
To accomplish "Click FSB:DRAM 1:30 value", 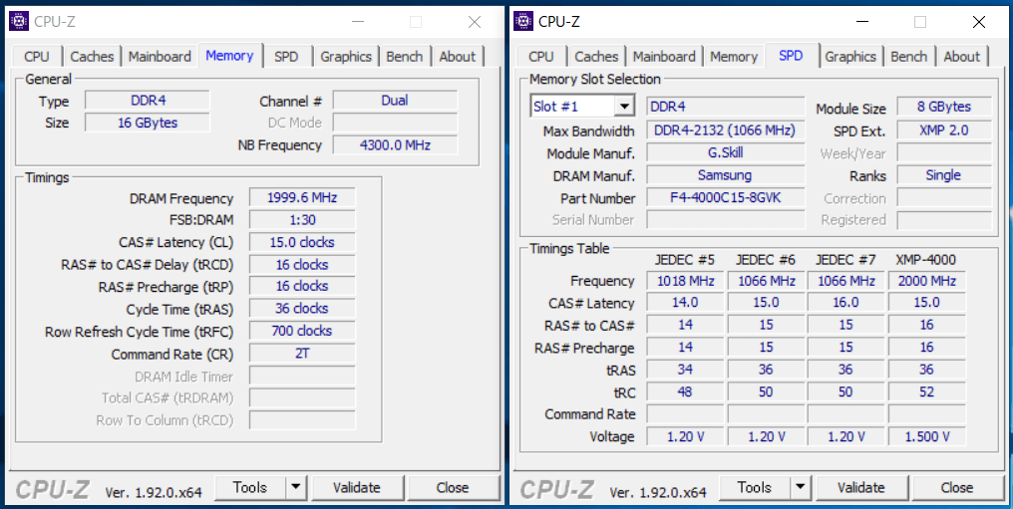I will [x=302, y=220].
